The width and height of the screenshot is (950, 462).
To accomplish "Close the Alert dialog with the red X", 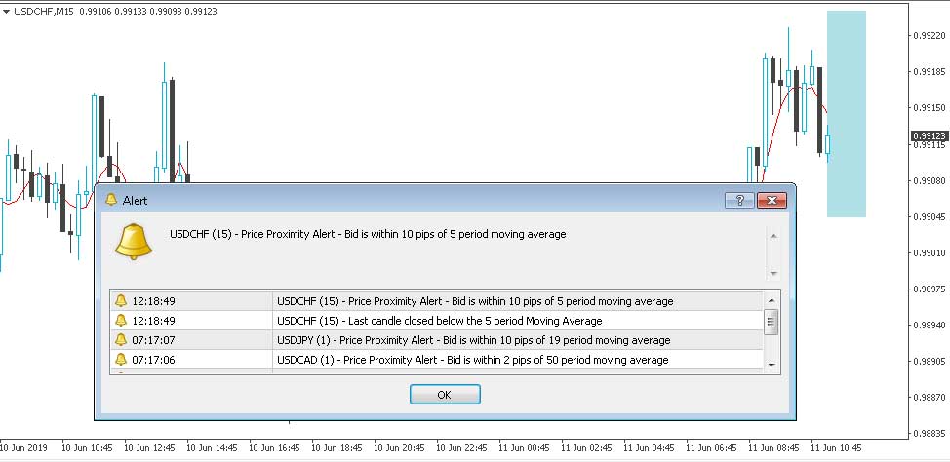I will click(x=772, y=200).
